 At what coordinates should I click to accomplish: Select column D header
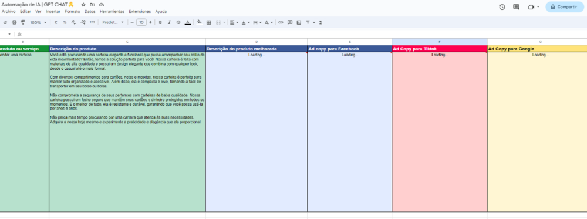coord(257,42)
